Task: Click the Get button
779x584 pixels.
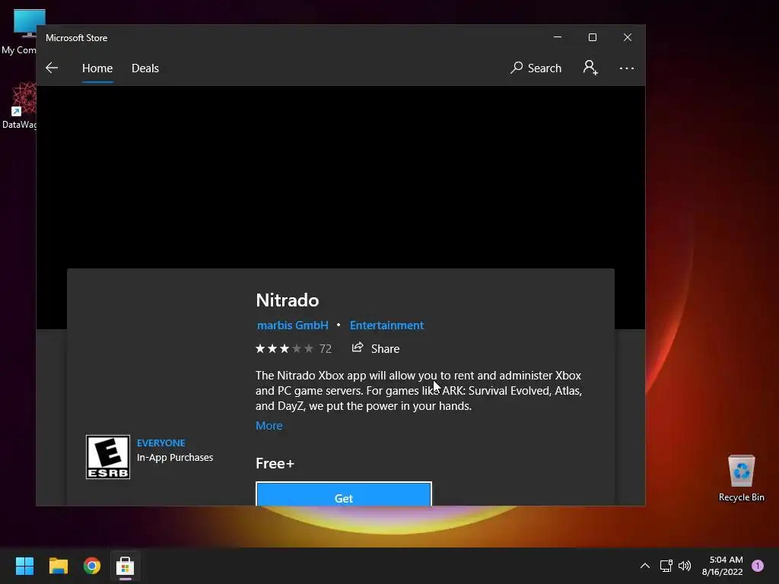Action: click(x=344, y=494)
